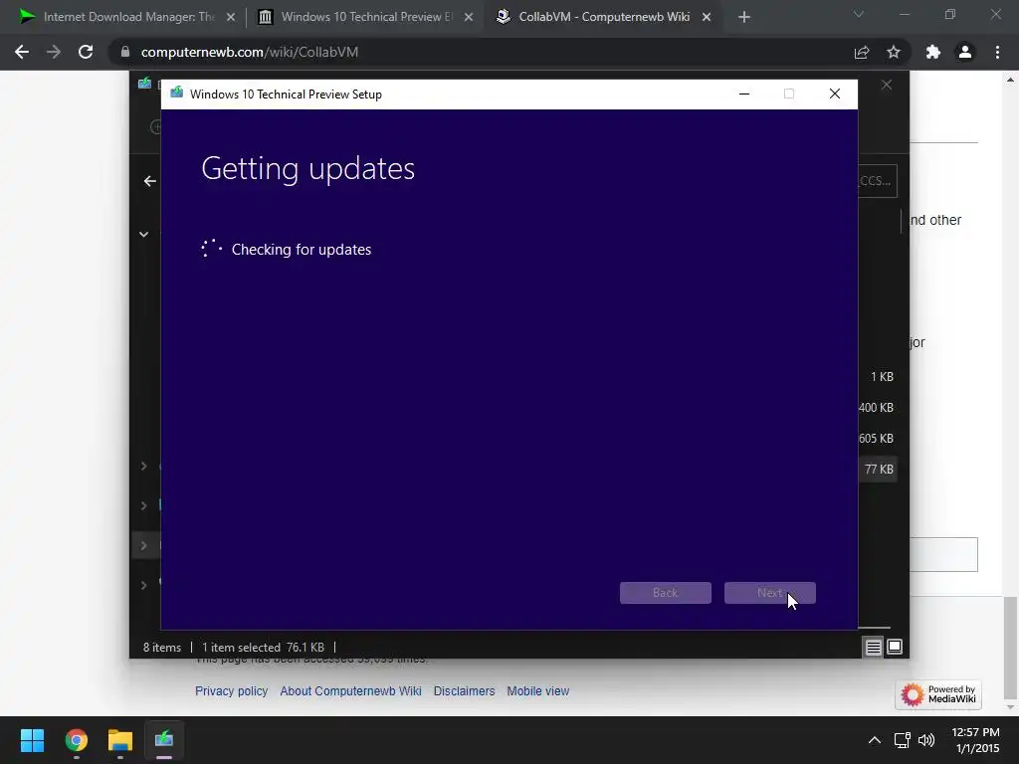Go back in Chrome browser
The image size is (1019, 764).
pos(22,52)
